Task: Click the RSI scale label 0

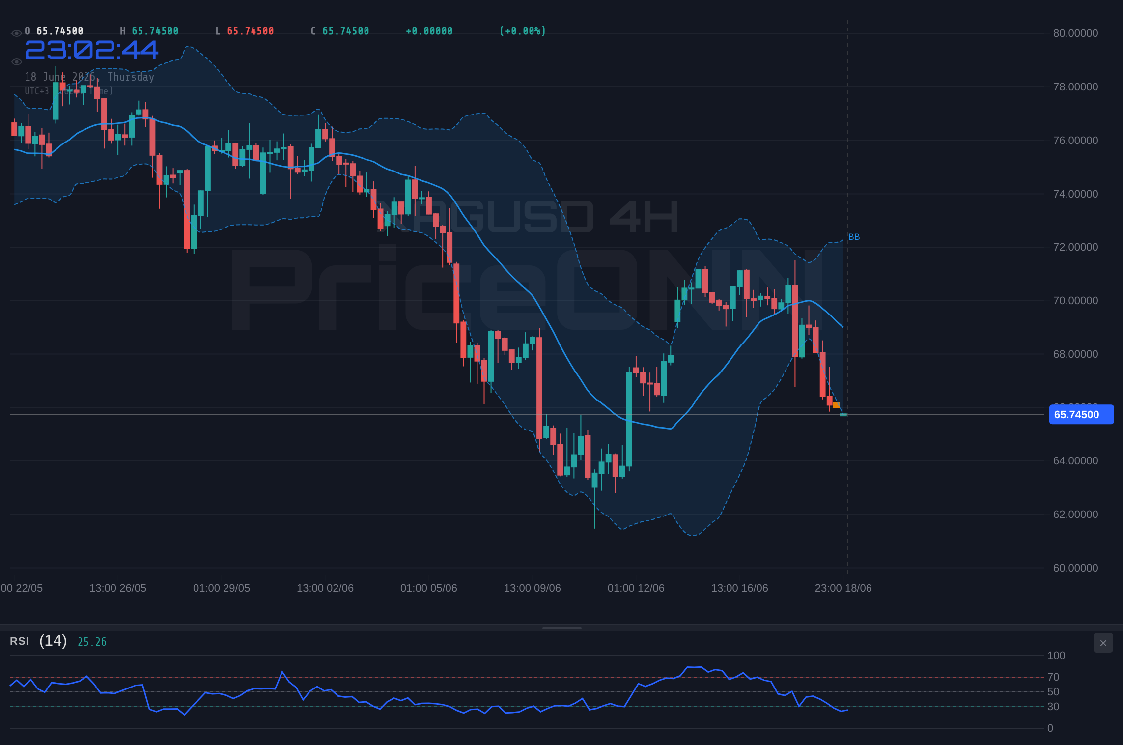Action: tap(1050, 728)
